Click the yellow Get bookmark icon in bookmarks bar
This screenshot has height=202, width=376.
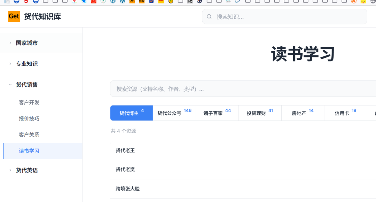pyautogui.click(x=132, y=2)
